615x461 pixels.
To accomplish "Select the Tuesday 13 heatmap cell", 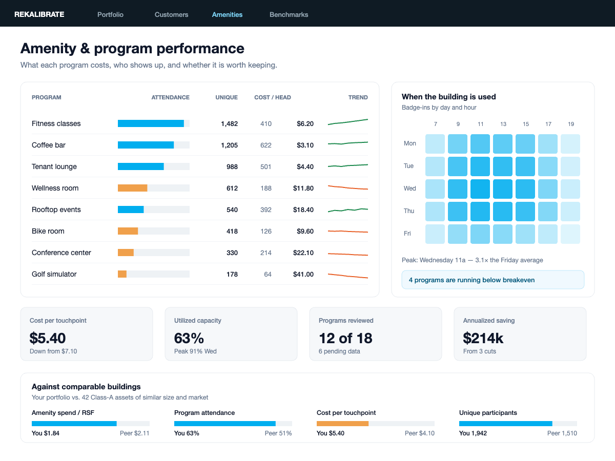I will coord(503,166).
